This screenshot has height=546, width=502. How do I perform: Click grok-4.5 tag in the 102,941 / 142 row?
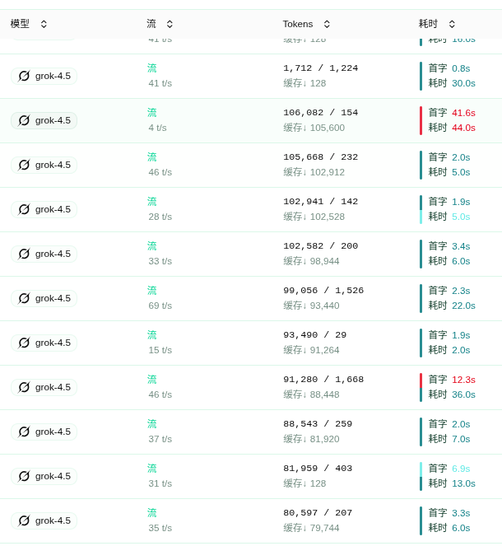pos(44,209)
